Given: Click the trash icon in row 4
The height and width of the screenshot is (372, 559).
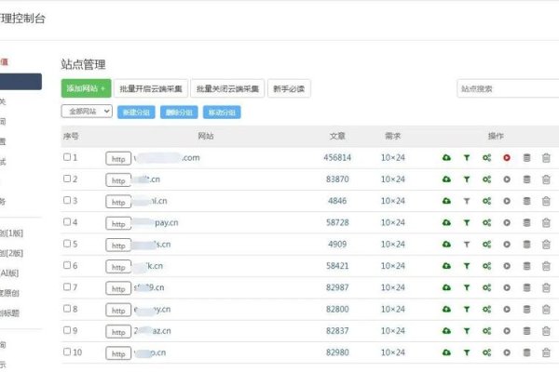Looking at the screenshot, I should tap(546, 223).
